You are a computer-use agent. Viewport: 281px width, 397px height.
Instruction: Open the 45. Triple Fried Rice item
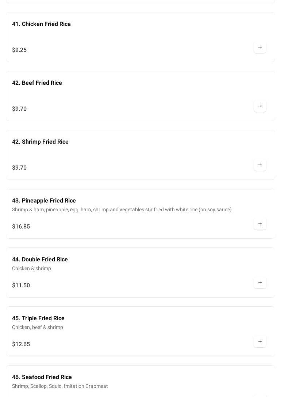tap(38, 318)
